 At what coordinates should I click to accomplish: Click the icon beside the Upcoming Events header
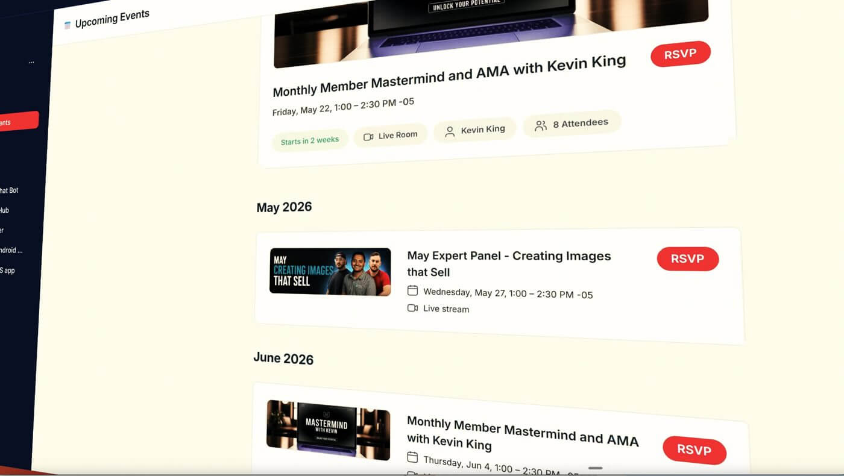68,25
